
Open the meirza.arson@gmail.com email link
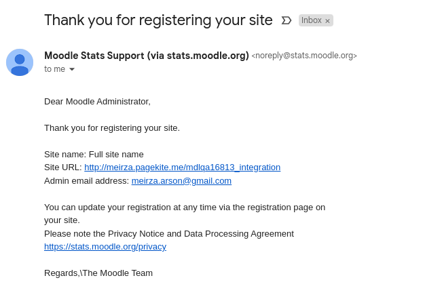click(181, 181)
